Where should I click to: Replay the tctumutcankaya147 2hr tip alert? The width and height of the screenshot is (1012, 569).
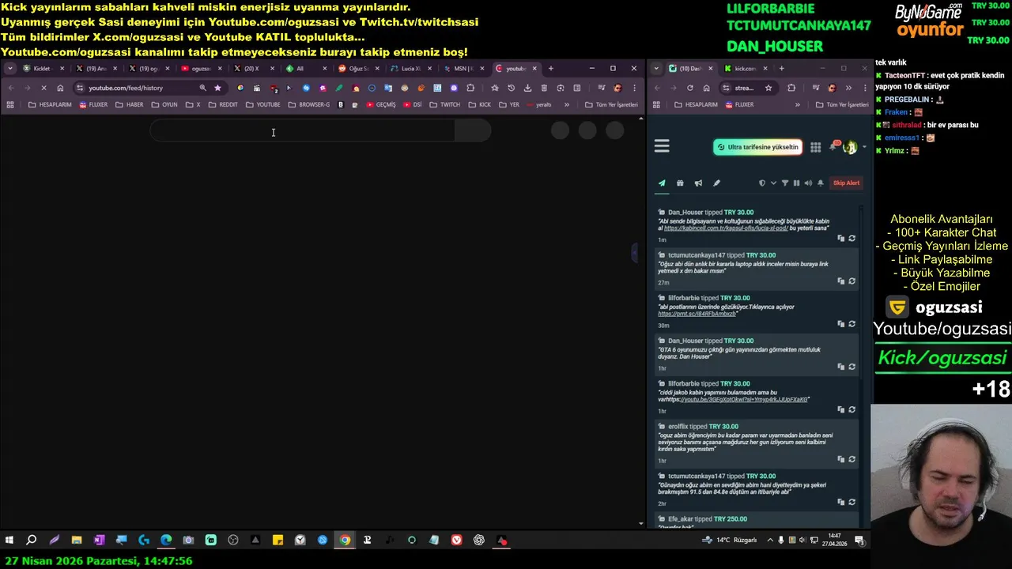click(852, 502)
